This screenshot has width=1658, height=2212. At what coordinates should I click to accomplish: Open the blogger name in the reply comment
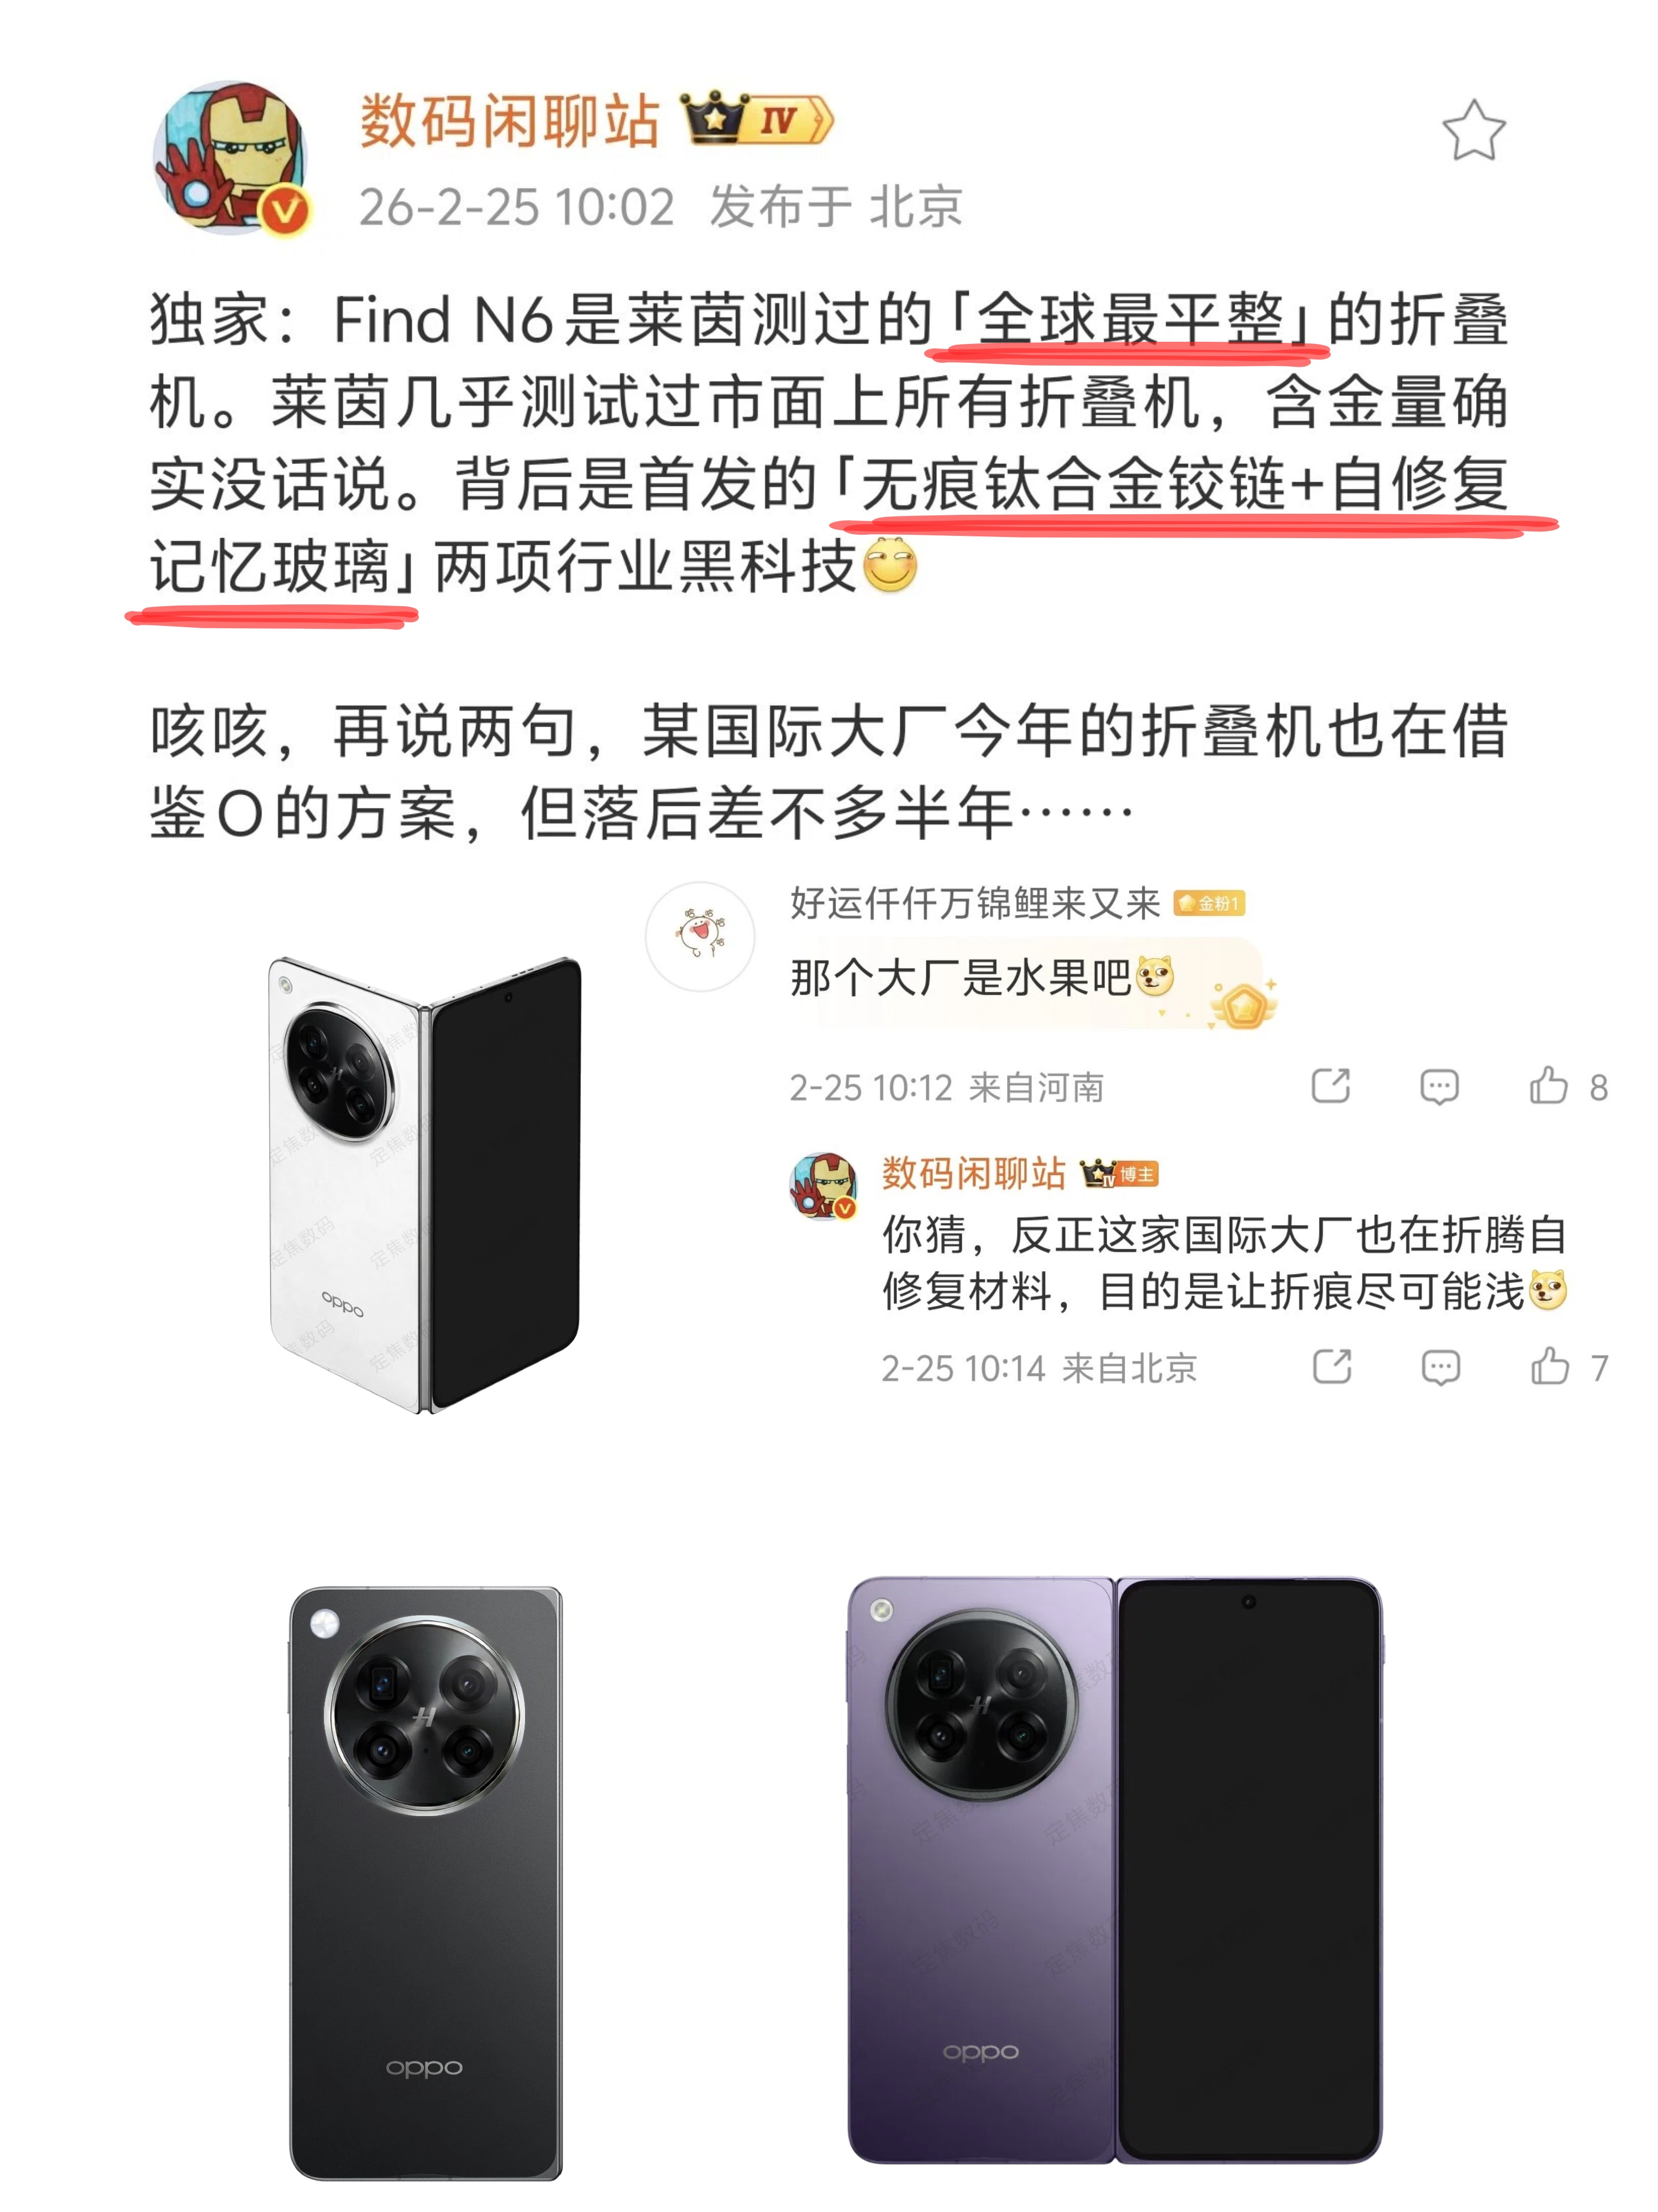pos(973,1173)
